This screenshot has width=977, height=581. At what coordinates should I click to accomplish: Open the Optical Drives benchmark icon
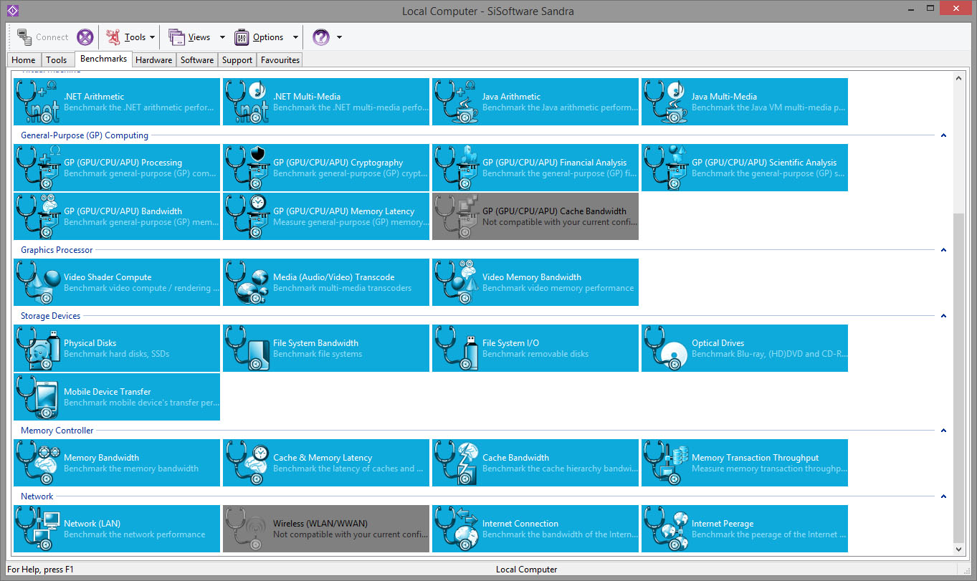pyautogui.click(x=666, y=348)
